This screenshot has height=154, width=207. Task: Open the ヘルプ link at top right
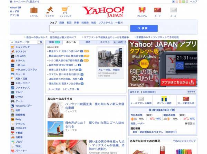point(194,2)
